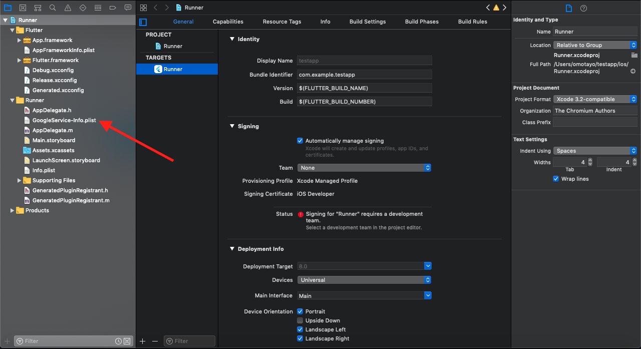The image size is (641, 349).
Task: Open the Debug navigator
Action: pos(98,8)
